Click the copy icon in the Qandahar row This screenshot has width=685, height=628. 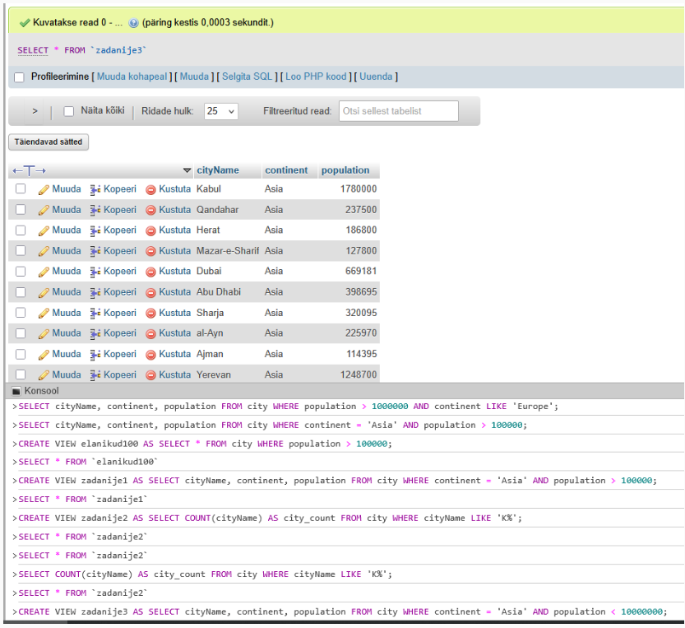pos(95,210)
